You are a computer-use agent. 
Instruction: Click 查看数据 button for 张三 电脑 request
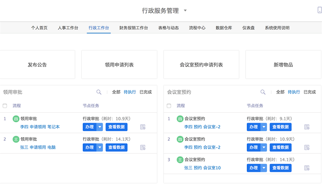[x=116, y=148]
